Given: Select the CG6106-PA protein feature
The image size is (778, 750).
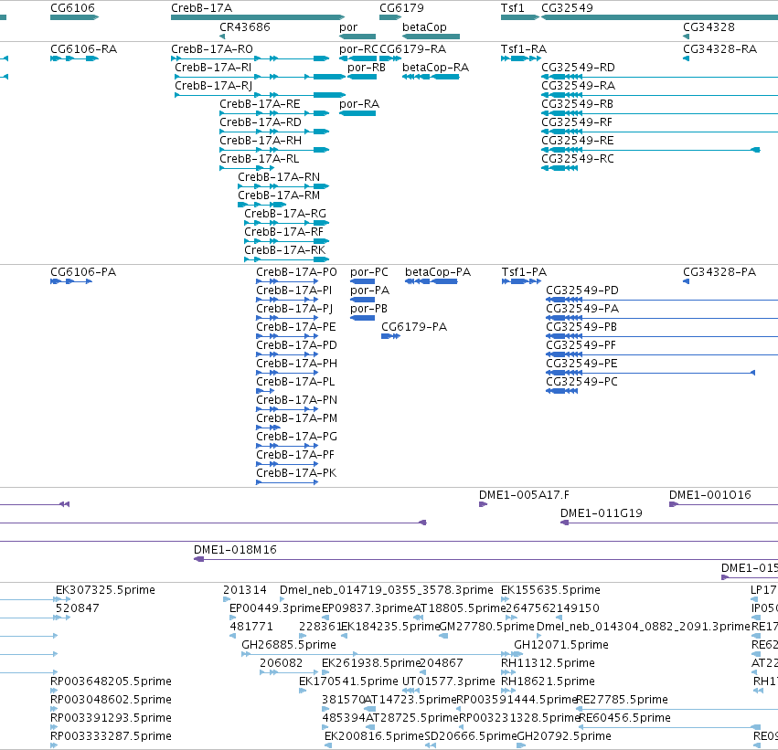Looking at the screenshot, I should [71, 281].
